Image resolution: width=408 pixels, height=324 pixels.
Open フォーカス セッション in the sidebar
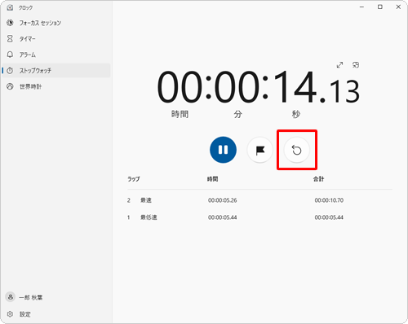tap(55, 23)
